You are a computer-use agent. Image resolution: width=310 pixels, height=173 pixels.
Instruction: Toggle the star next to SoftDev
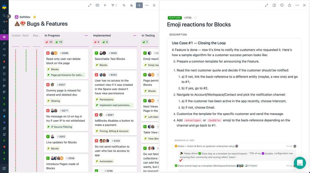click(x=35, y=17)
